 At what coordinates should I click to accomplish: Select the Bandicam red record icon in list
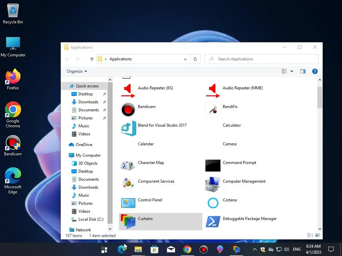(x=128, y=109)
